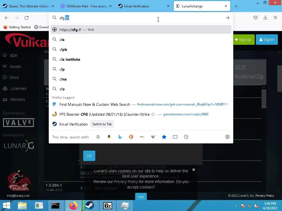This screenshot has width=282, height=211.
Task: Open SDK in the LunarG sidebar
Action: (x=14, y=55)
